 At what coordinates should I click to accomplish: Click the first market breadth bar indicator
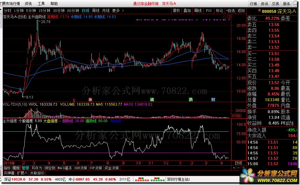[142, 179]
